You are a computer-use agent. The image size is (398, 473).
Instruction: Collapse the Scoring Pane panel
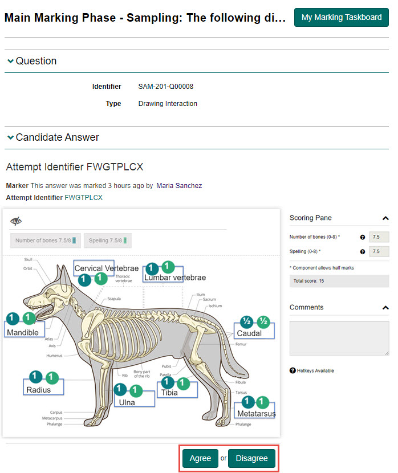pyautogui.click(x=385, y=218)
